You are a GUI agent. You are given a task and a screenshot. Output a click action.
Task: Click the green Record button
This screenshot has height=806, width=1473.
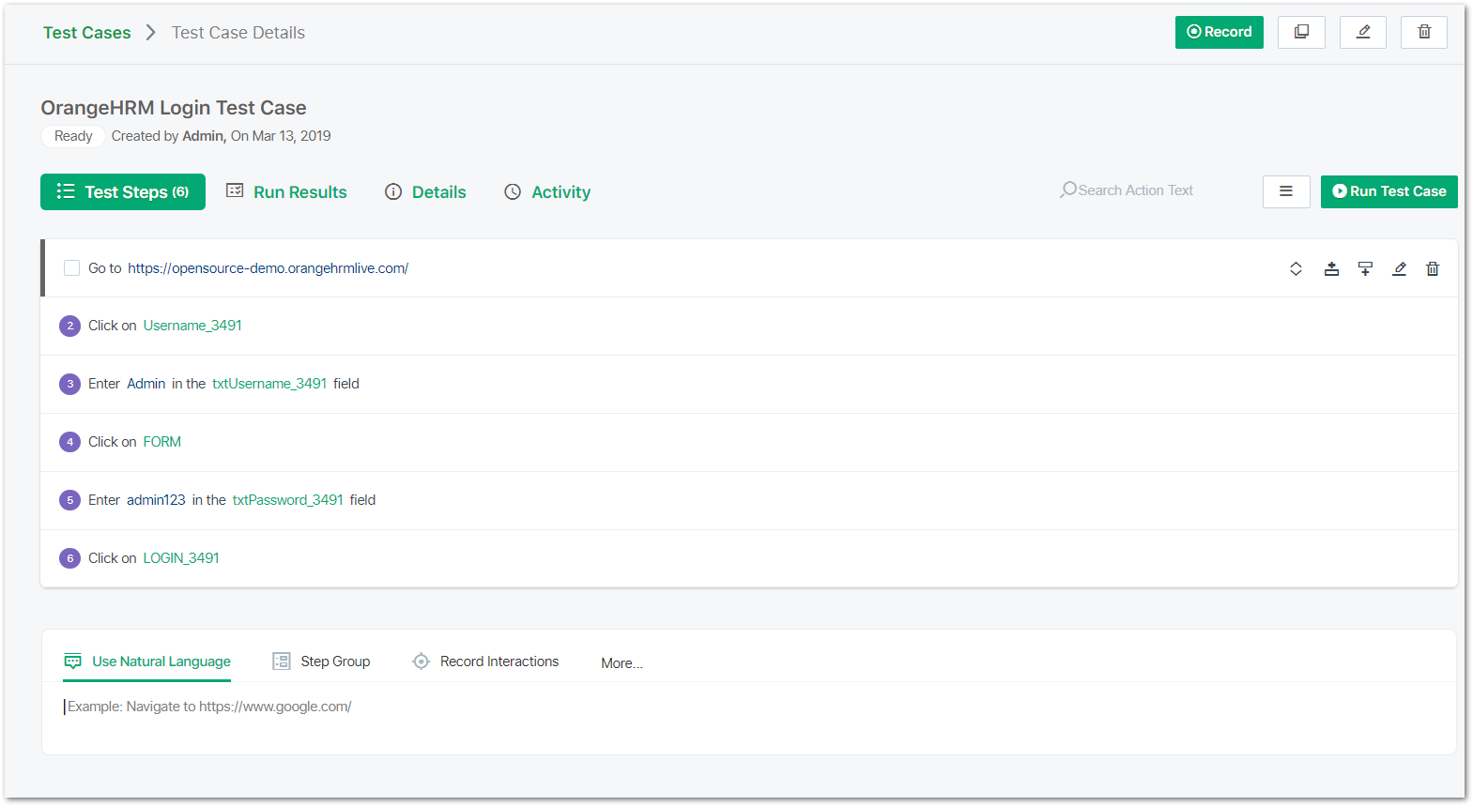1219,32
